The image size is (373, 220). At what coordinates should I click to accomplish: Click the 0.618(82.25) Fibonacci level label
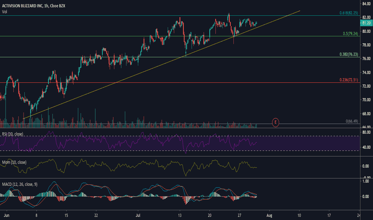pyautogui.click(x=349, y=13)
